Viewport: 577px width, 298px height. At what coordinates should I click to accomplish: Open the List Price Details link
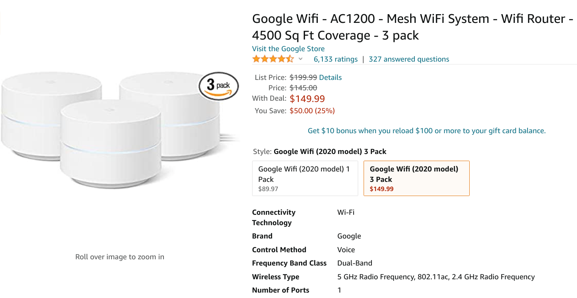click(x=331, y=77)
